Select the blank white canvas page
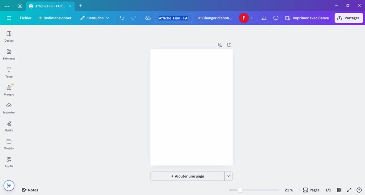The width and height of the screenshot is (365, 195). coord(191,107)
